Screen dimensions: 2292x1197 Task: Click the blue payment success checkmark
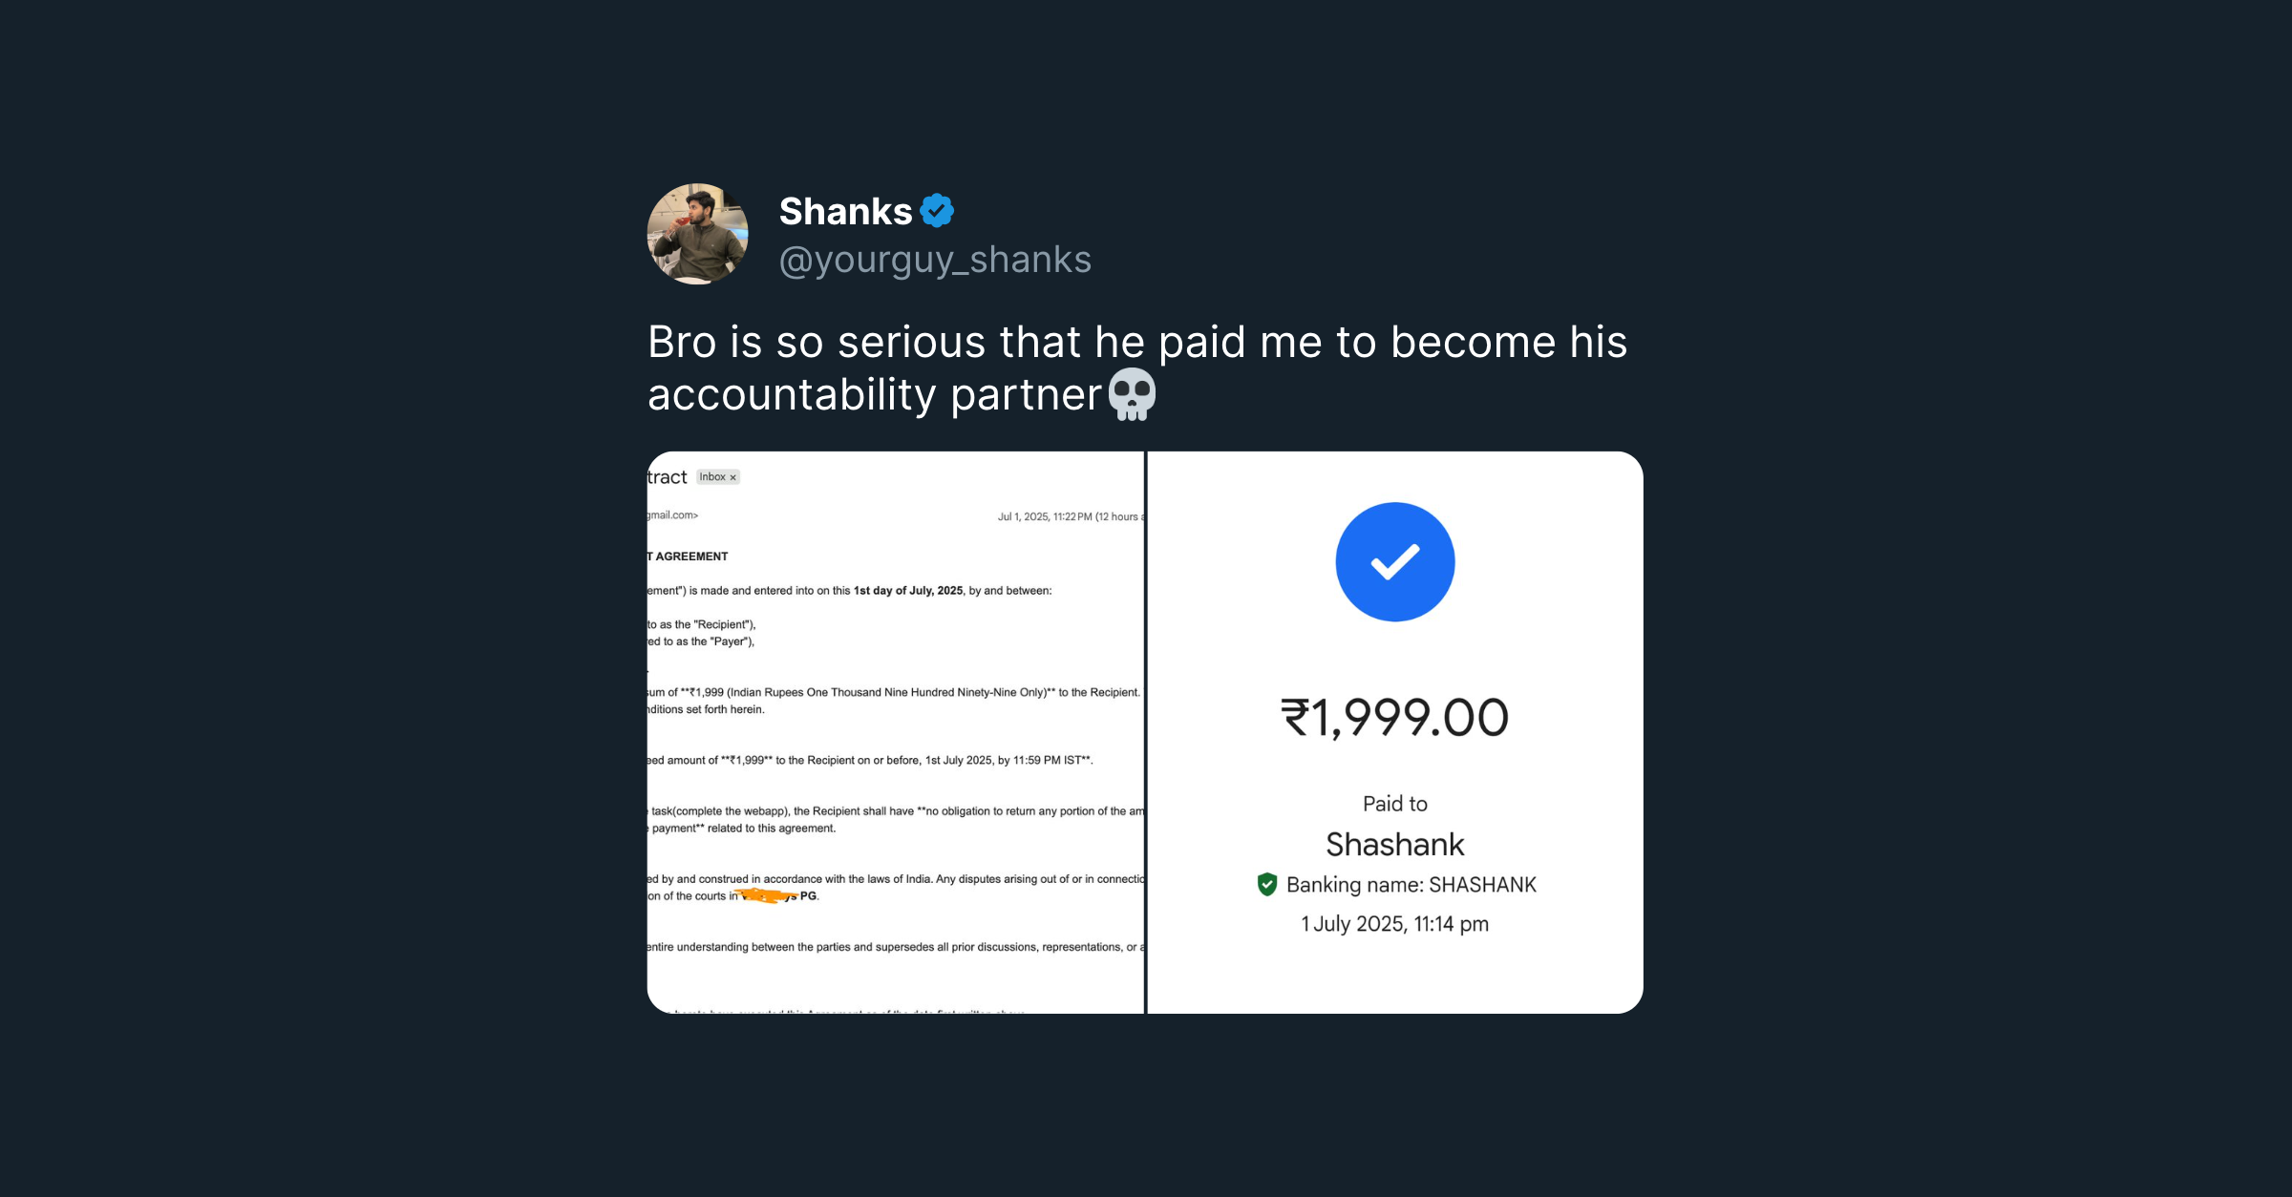tap(1394, 561)
